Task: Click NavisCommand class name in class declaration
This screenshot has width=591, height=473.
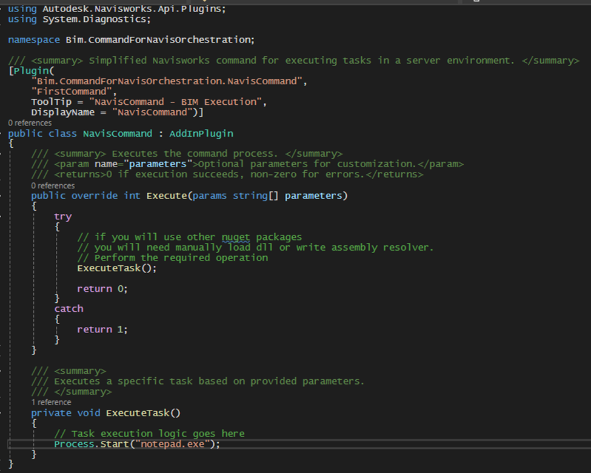Action: [118, 133]
